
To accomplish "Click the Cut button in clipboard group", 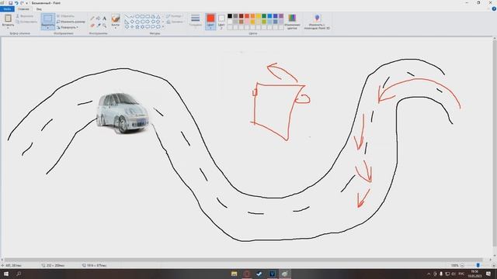I will 25,15.
